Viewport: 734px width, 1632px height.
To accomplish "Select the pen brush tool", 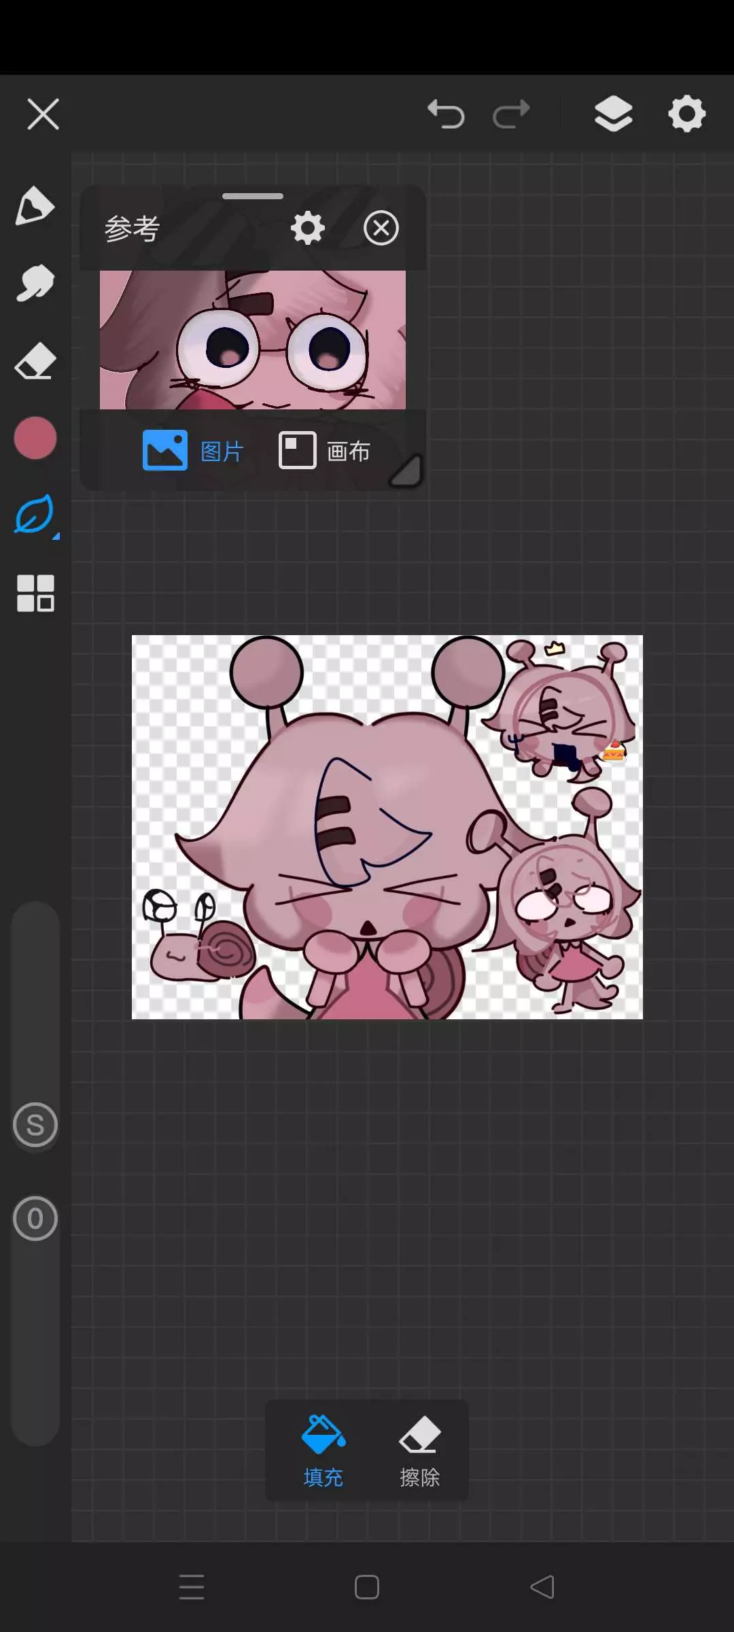I will [x=35, y=205].
